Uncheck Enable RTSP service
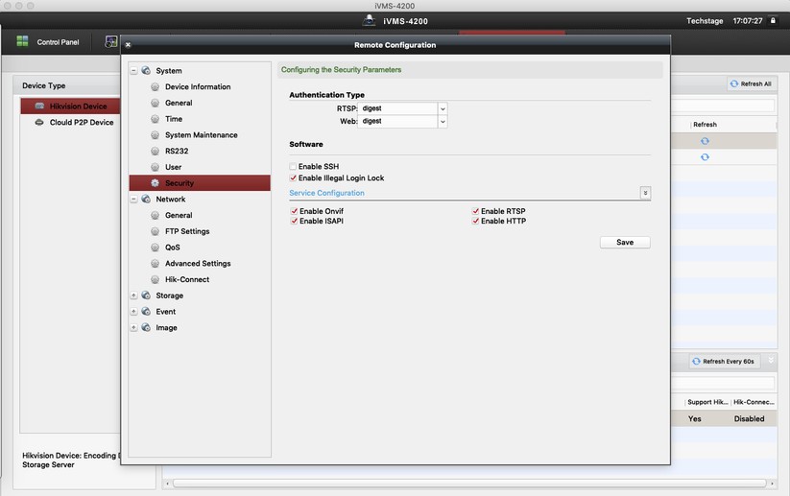Image resolution: width=790 pixels, height=496 pixels. point(475,211)
